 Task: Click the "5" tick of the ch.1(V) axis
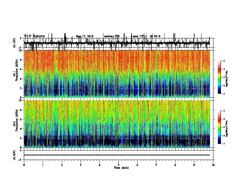click(21, 38)
